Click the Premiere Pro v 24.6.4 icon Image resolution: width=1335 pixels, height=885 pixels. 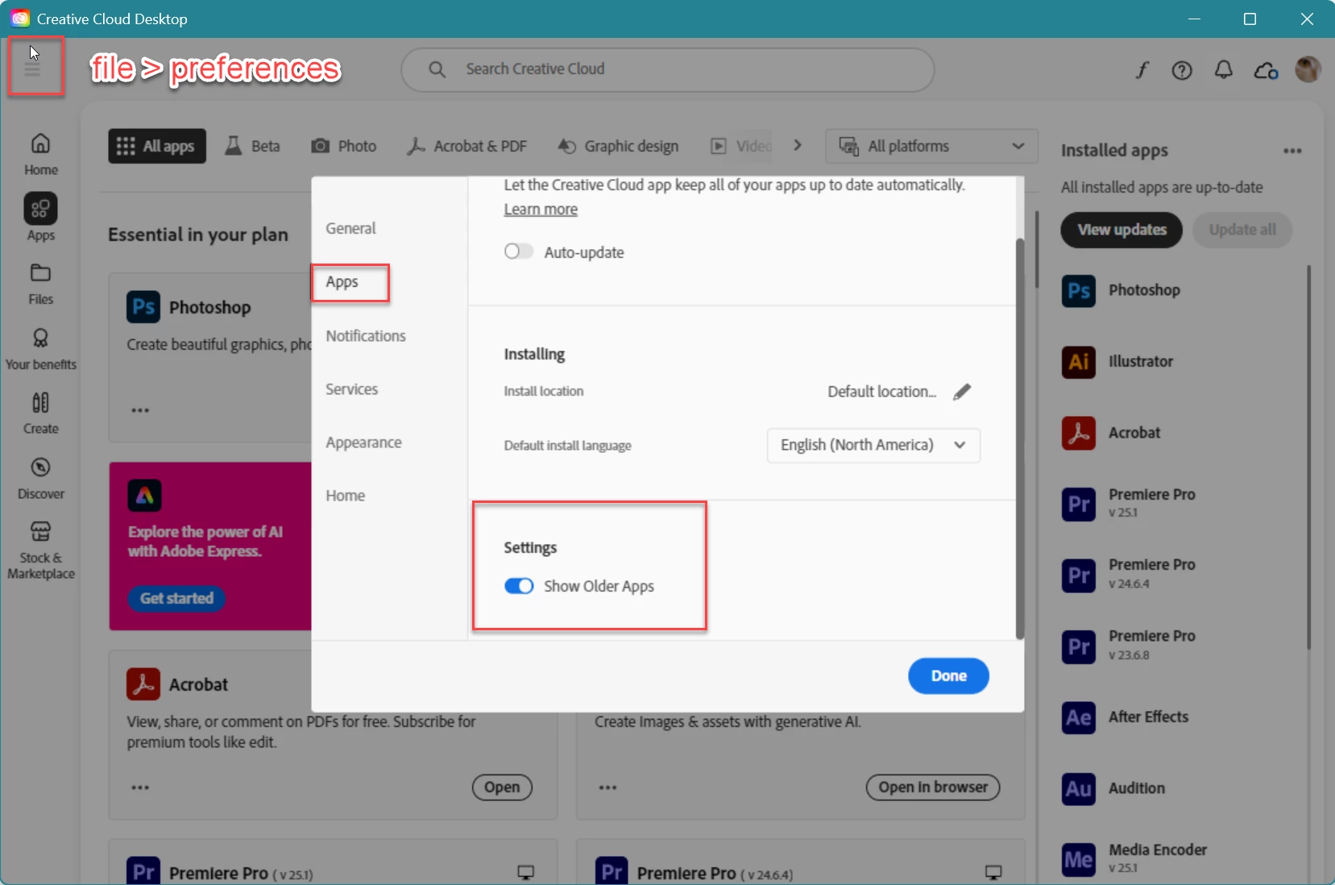click(1078, 575)
